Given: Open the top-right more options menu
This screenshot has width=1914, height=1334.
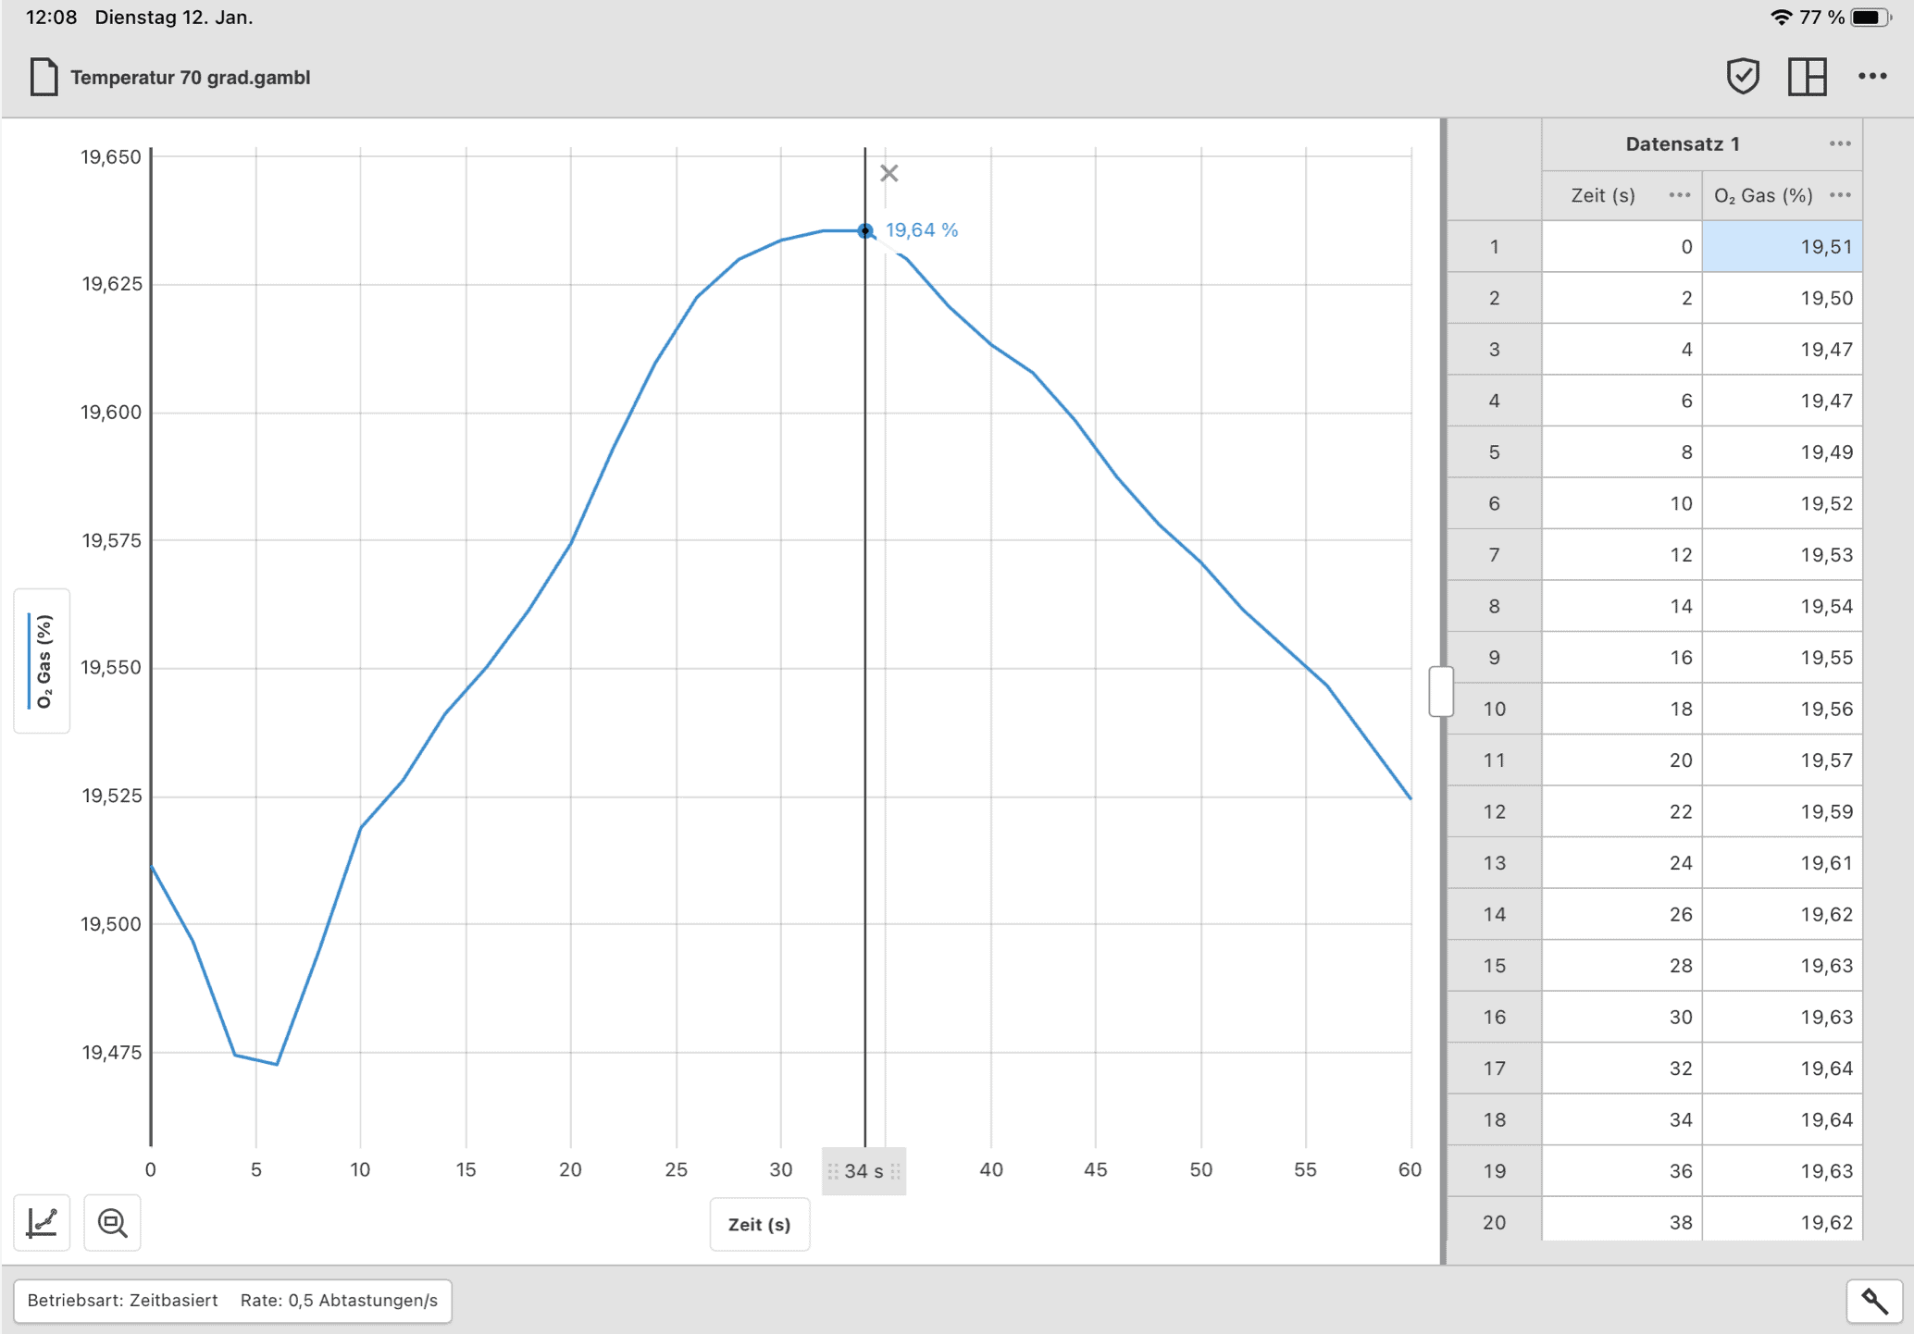Looking at the screenshot, I should tap(1872, 76).
